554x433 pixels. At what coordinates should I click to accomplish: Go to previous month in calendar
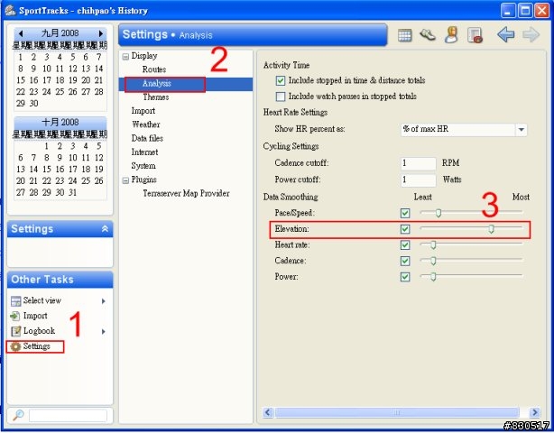point(21,33)
